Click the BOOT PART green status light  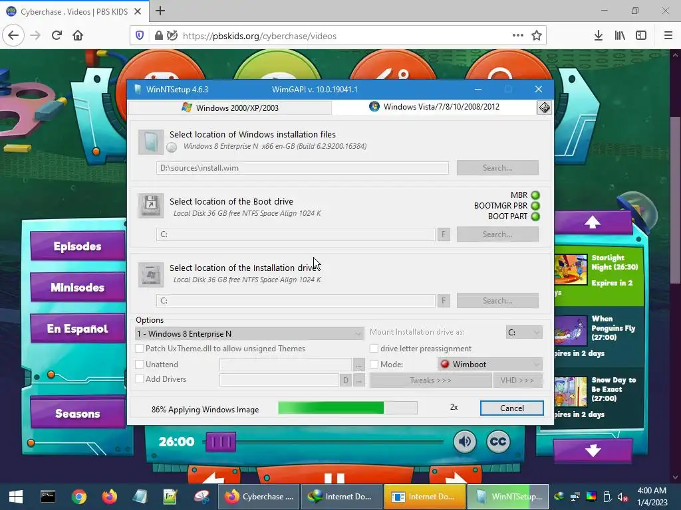click(x=535, y=216)
